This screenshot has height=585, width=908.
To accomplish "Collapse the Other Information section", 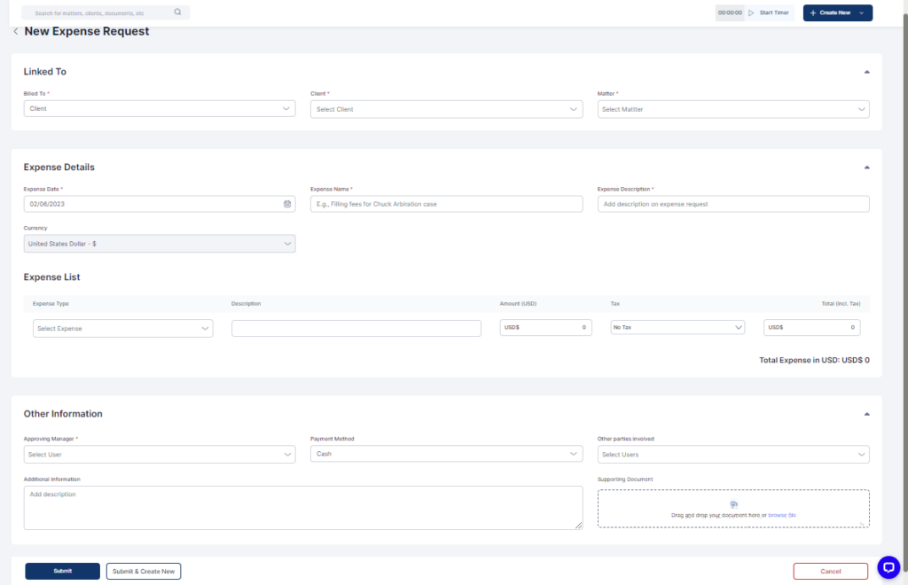I will point(866,414).
